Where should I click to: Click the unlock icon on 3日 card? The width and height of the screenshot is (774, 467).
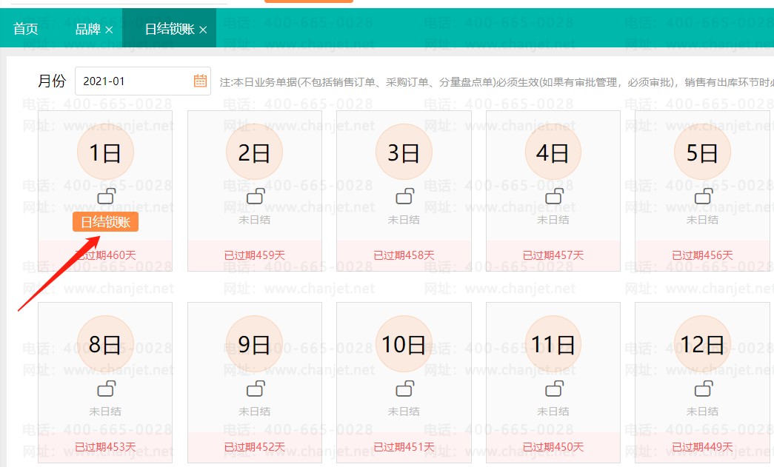click(404, 196)
